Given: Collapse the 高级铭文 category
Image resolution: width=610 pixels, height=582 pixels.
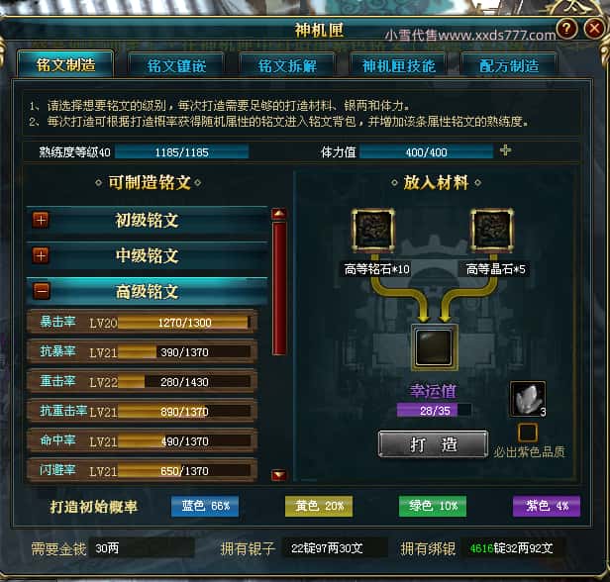Looking at the screenshot, I should click(42, 291).
